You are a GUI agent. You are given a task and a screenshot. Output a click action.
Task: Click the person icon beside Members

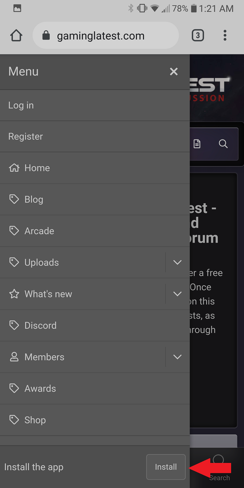pos(14,357)
